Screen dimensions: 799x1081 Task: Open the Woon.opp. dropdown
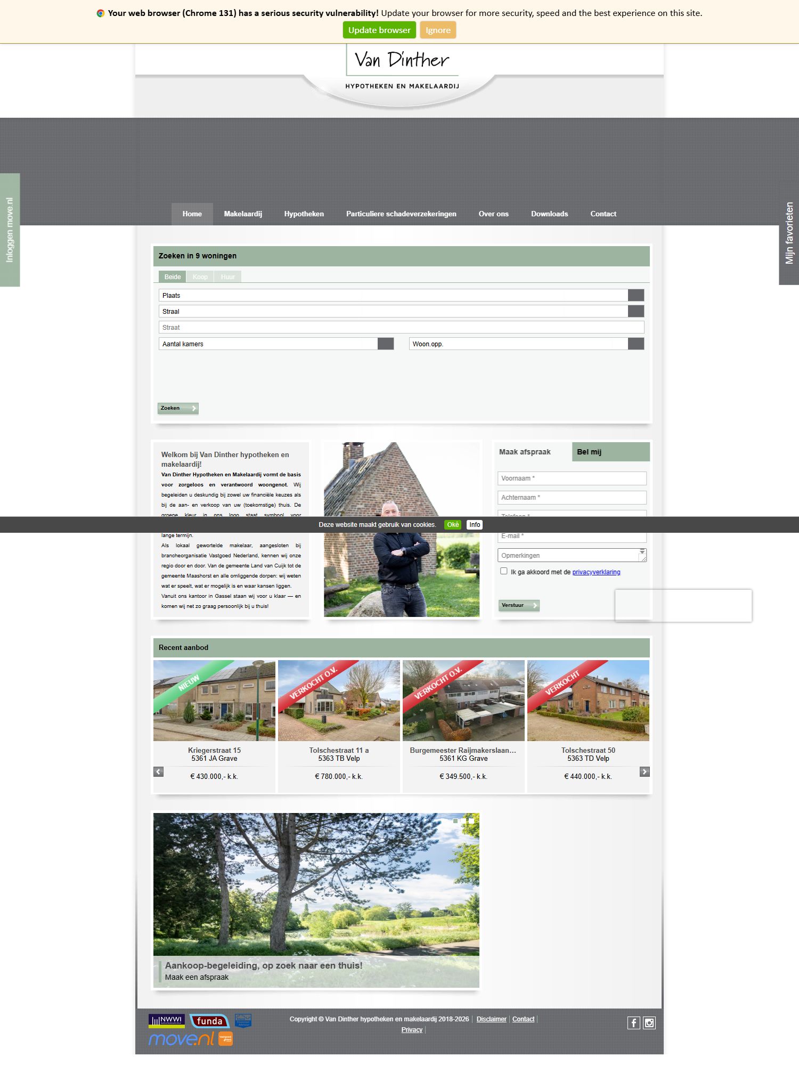pyautogui.click(x=635, y=344)
